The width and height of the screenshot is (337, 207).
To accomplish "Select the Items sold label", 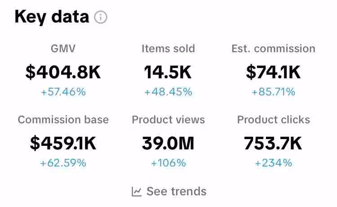I will click(x=168, y=49).
